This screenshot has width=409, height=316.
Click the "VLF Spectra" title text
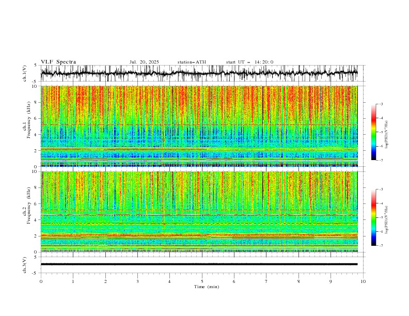point(58,62)
